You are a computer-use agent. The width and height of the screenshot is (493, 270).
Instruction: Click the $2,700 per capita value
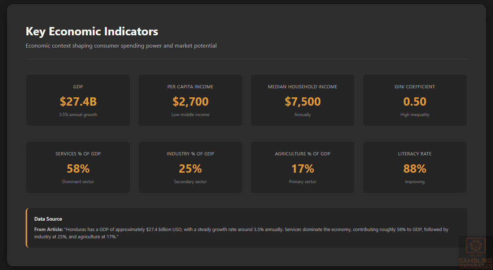(x=190, y=102)
